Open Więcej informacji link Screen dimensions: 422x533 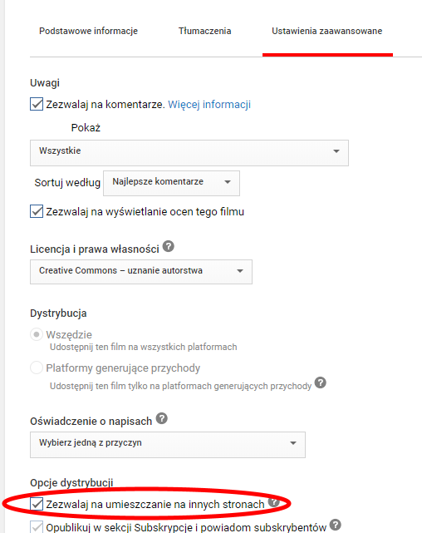click(209, 105)
